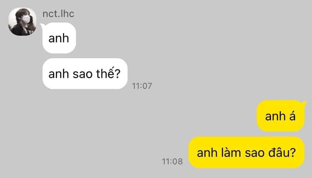The image size is (312, 178).
Task: Click the word "thế?" in the received message
Action: tap(108, 73)
